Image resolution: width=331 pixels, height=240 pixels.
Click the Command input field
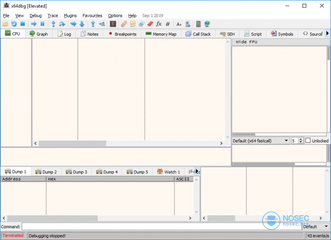[x=162, y=227]
